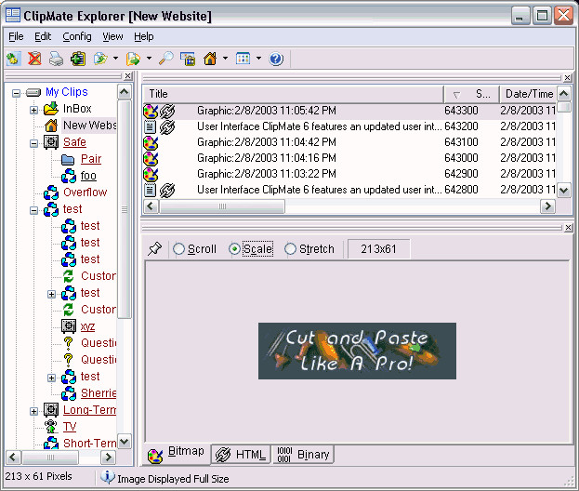Collapse the My Clips tree root

tap(16, 93)
